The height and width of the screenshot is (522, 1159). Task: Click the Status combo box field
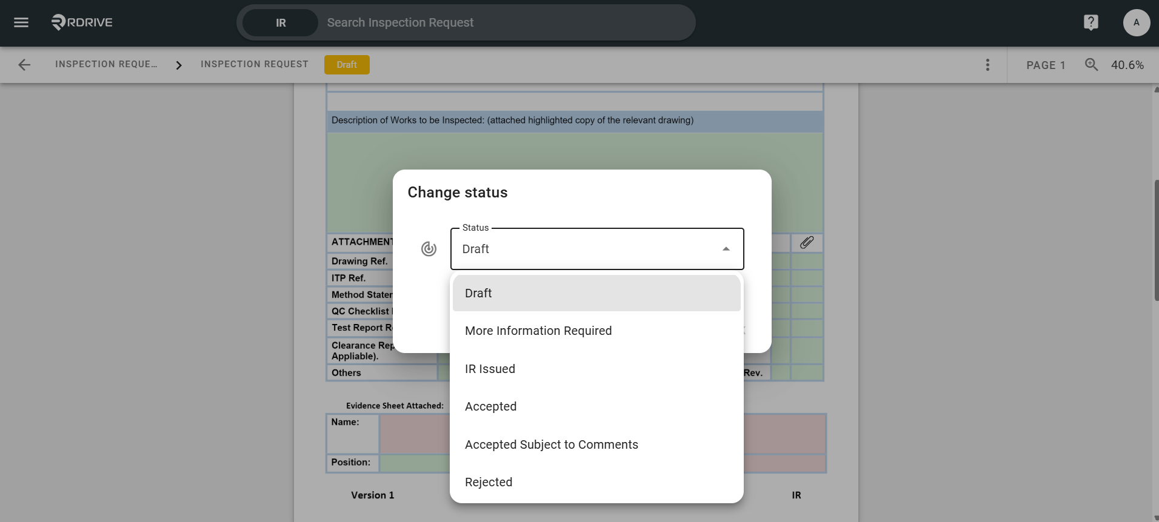pos(597,249)
